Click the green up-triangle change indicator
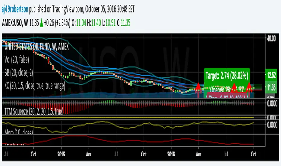281x166 pixels. 41,23
